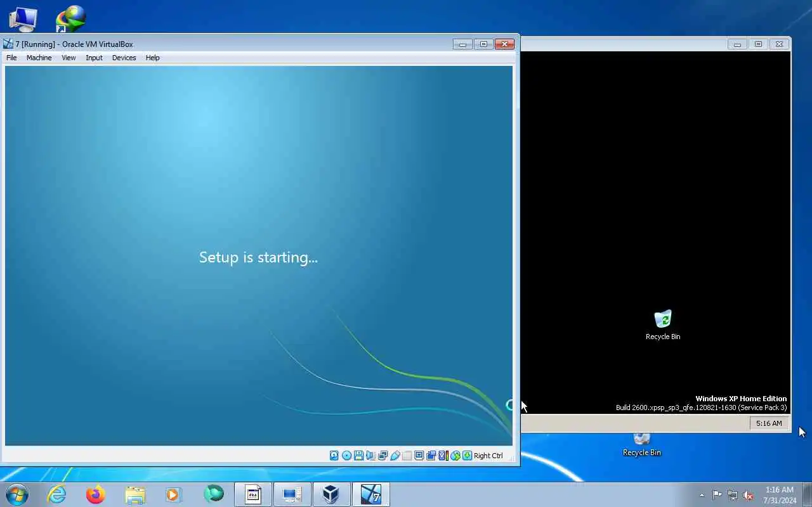Click the keyboard capture green arrow icon
Viewport: 812px width, 507px height.
tap(467, 456)
